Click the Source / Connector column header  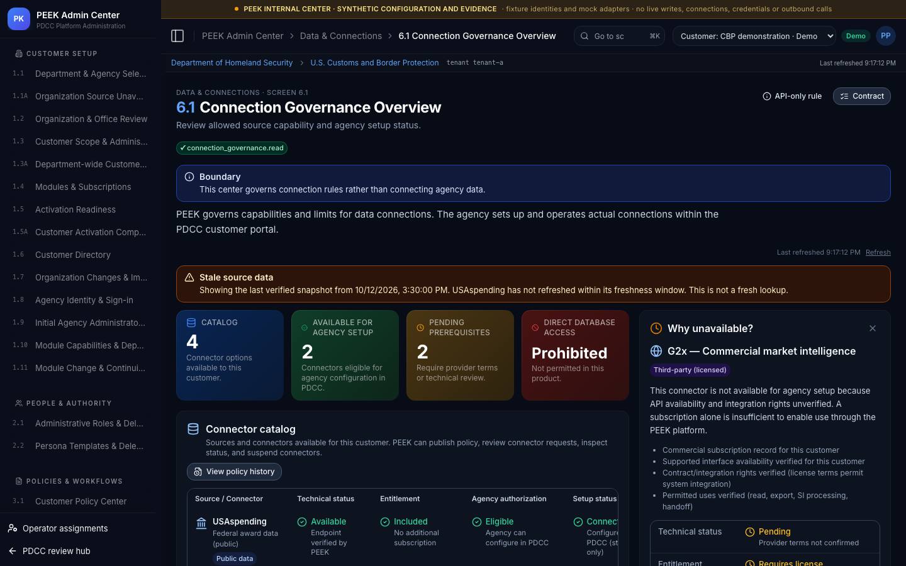(229, 499)
